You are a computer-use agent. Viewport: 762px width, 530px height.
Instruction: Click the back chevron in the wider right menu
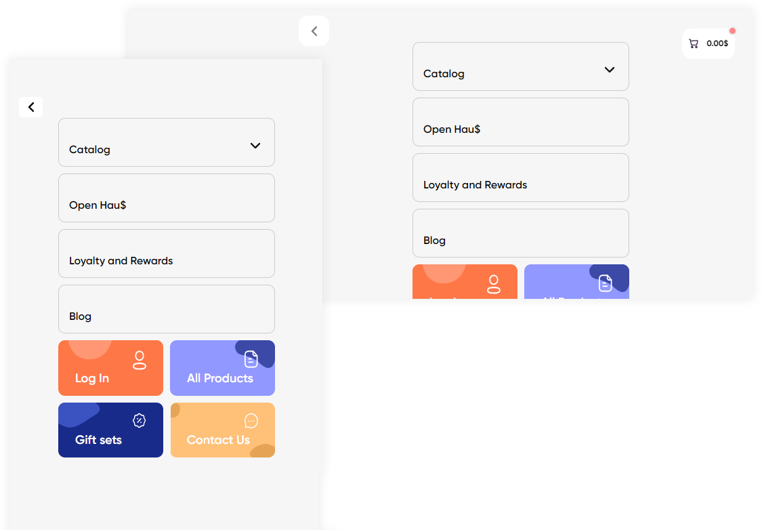(x=314, y=31)
